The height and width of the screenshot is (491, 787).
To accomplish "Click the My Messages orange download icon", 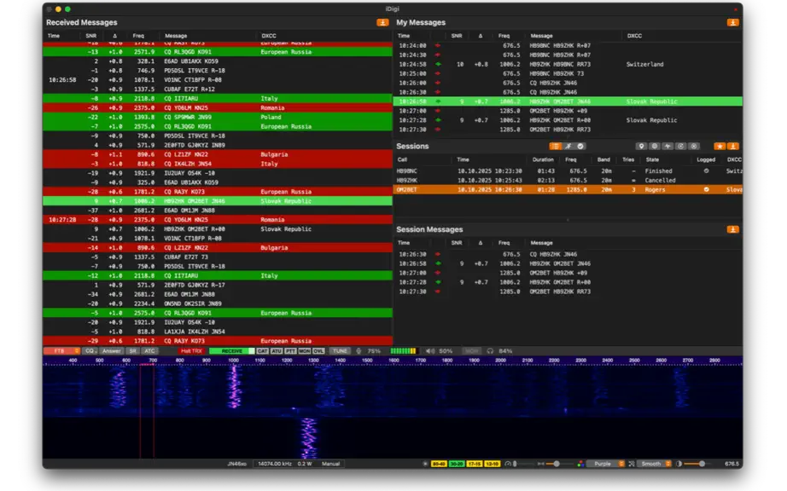I will coord(732,22).
